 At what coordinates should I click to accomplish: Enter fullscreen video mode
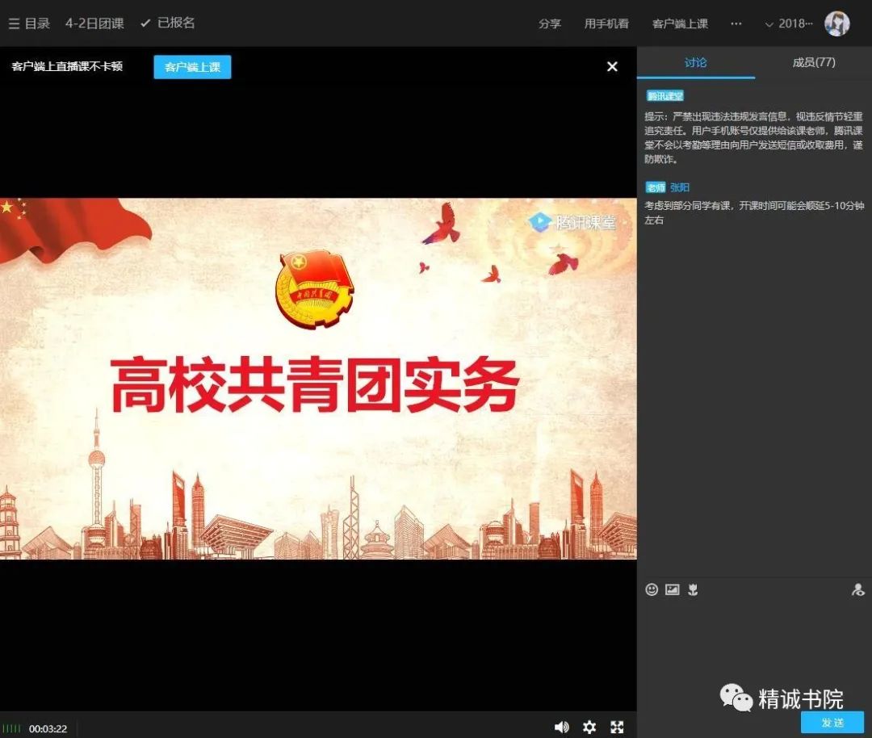(x=617, y=728)
